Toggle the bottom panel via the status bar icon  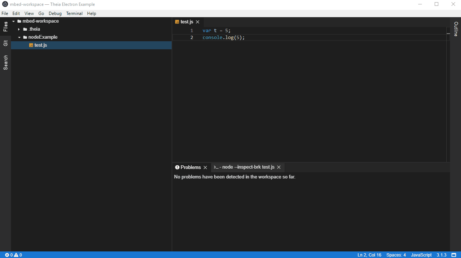point(454,255)
